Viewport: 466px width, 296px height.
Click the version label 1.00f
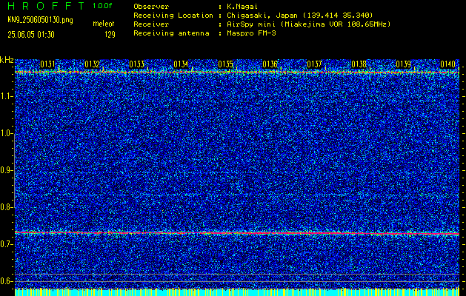pyautogui.click(x=102, y=6)
